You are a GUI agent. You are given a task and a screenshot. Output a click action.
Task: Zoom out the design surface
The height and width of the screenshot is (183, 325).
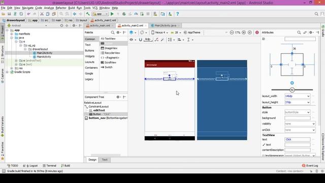click(x=232, y=33)
